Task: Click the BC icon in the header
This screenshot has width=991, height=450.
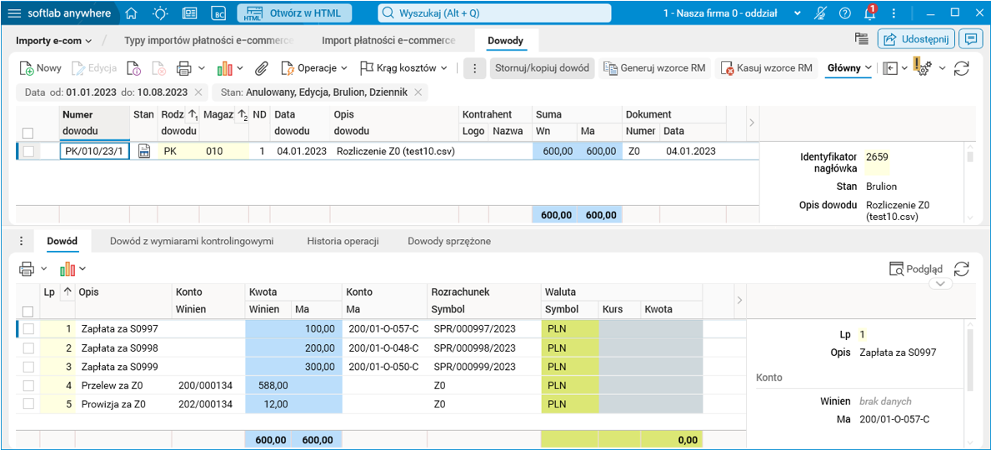Action: [218, 13]
